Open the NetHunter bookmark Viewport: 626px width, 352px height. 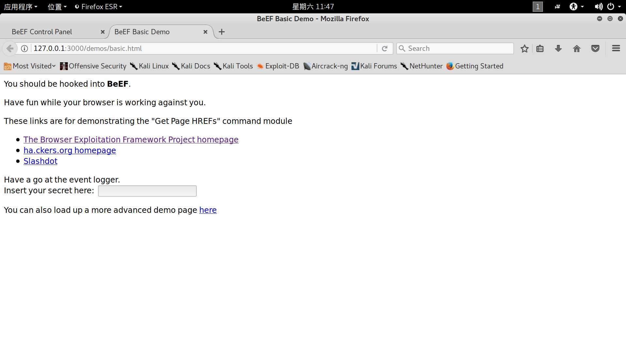[x=422, y=66]
